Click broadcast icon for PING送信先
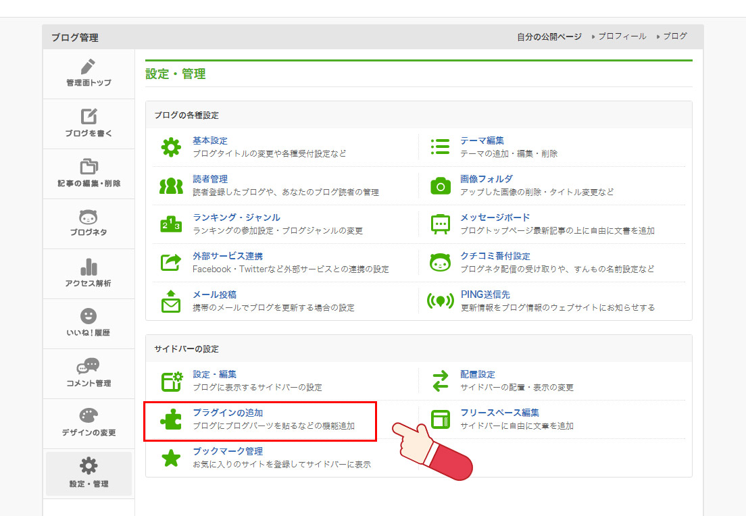Image resolution: width=746 pixels, height=516 pixels. [440, 301]
